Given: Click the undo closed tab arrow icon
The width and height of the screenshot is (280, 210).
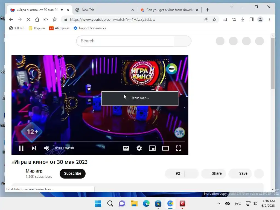Looking at the screenshot, I should (46, 19).
